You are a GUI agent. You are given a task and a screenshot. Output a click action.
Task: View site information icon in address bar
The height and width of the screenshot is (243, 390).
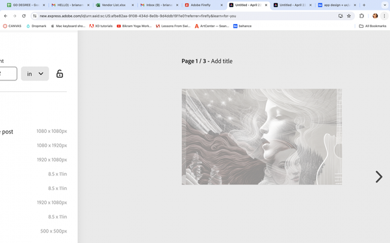point(35,16)
